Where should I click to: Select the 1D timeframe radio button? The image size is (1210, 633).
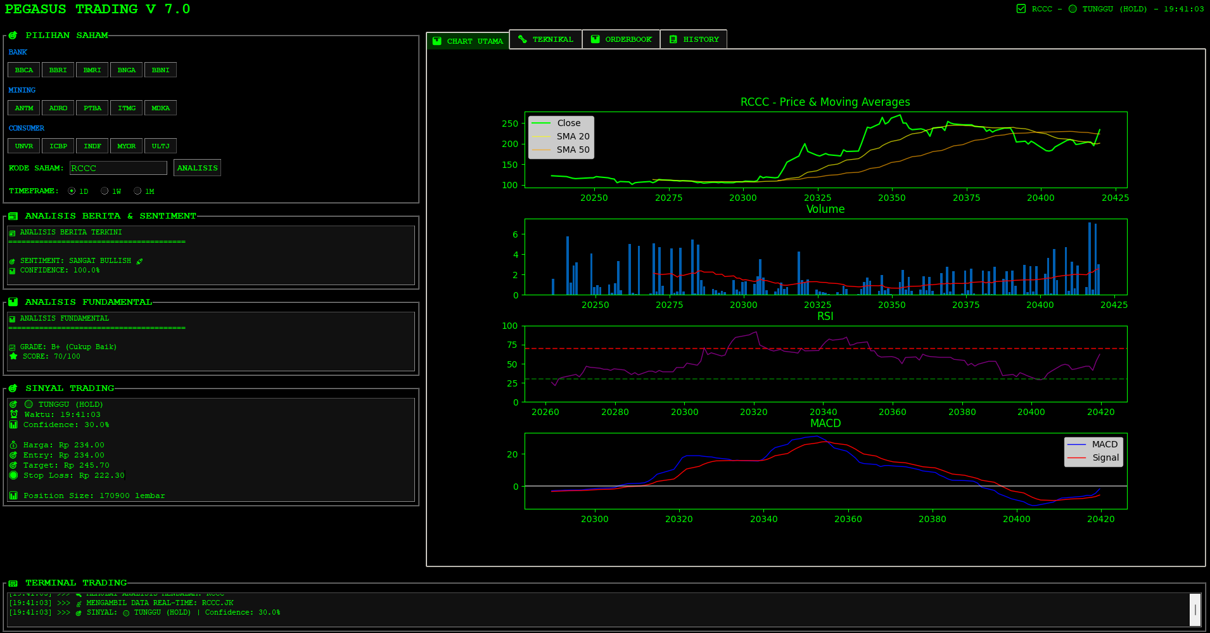pos(72,191)
